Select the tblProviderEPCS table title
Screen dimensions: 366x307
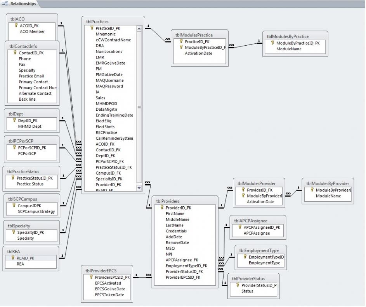coord(101,271)
